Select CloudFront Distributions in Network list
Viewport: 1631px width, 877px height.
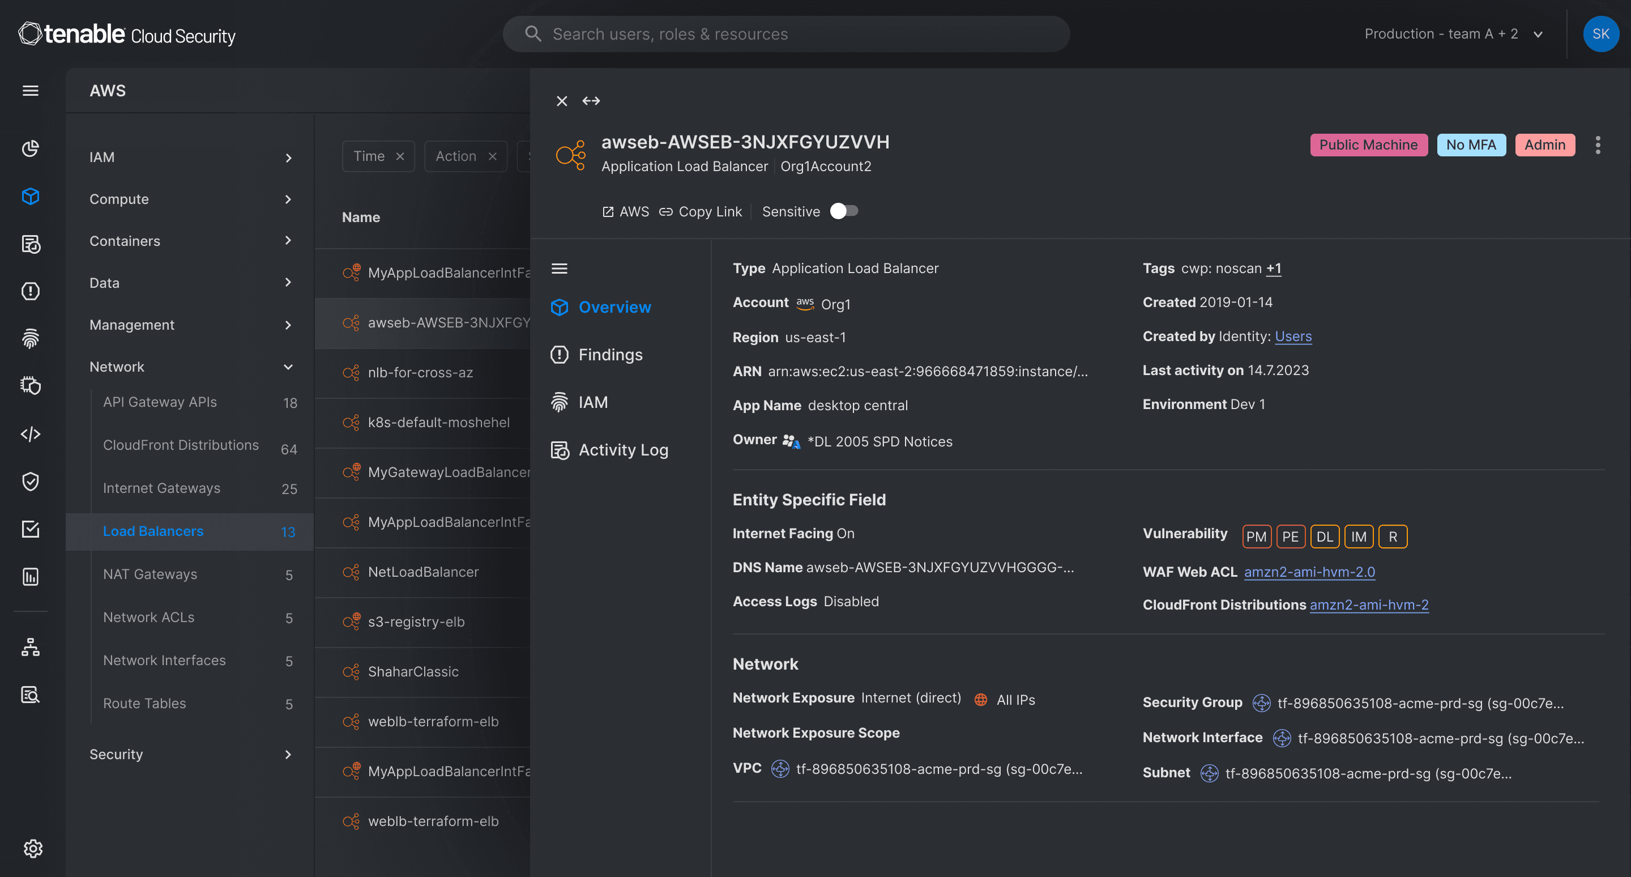tap(200, 446)
